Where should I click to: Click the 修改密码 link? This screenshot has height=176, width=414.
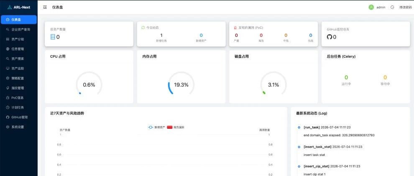click(x=406, y=8)
